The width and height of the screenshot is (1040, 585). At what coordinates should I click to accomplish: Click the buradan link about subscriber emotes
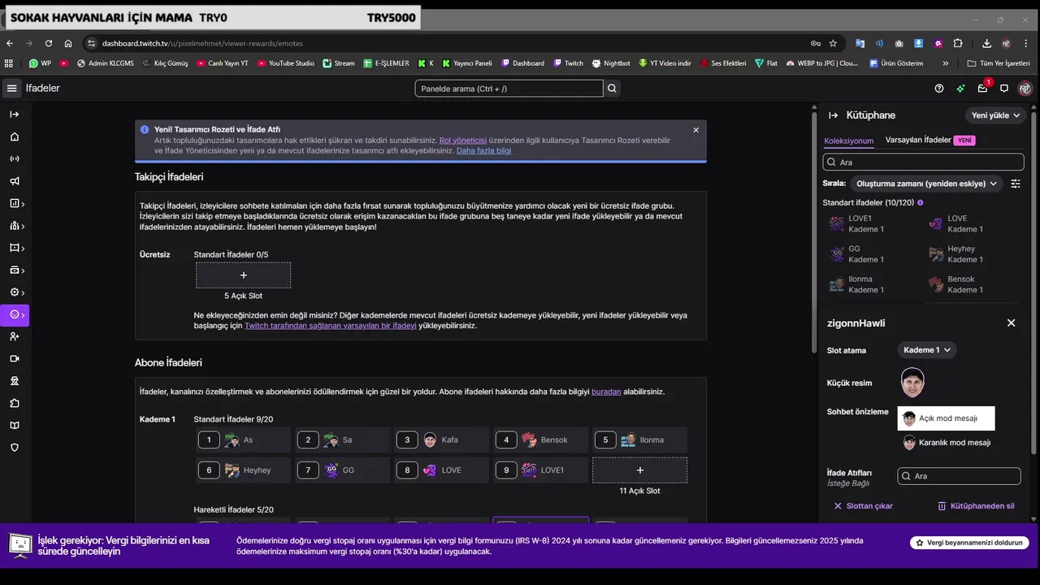606,392
